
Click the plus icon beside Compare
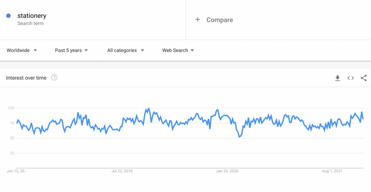198,20
